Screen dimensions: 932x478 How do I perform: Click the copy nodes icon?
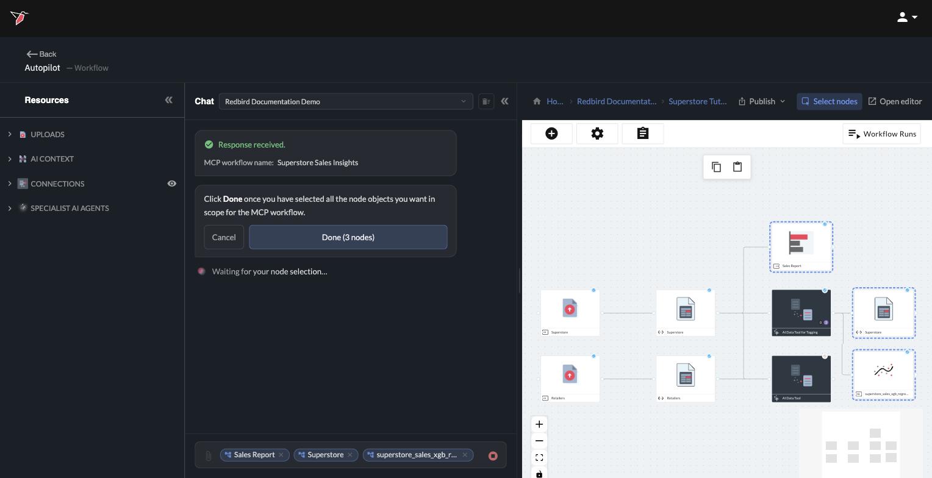(x=717, y=167)
